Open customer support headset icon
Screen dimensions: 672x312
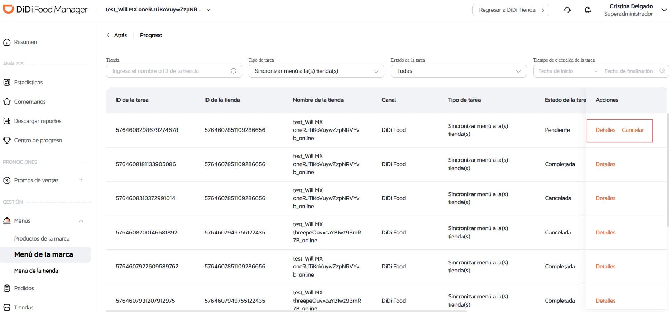pos(567,10)
